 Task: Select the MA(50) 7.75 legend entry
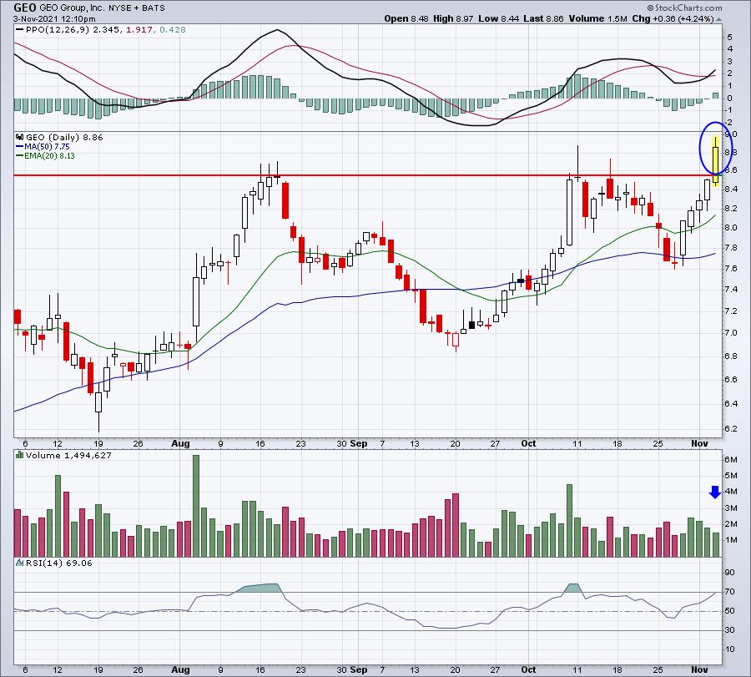pyautogui.click(x=44, y=145)
